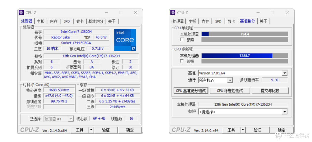Screen dimensions: 312x142
Task: Start CPU 稳定性测试
Action: click(x=230, y=91)
